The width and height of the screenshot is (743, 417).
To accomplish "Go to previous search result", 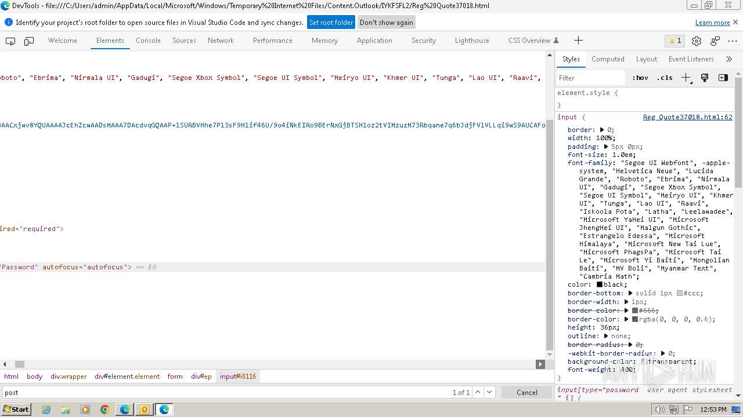I will click(478, 392).
